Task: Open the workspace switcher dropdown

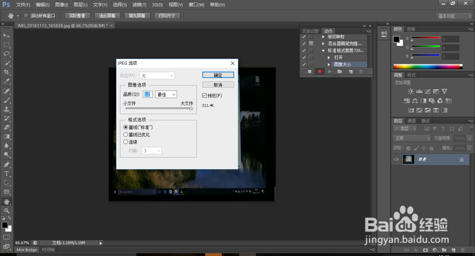Action: tap(455, 16)
